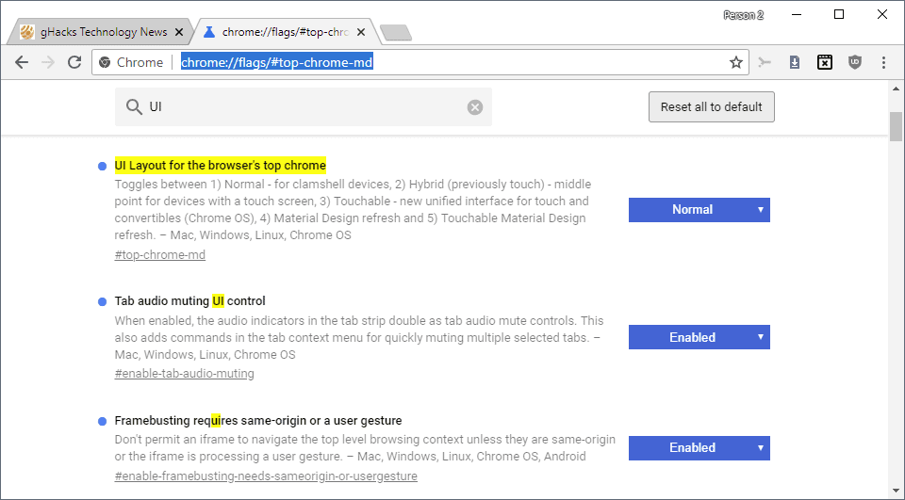Click the greyed scissors extension icon
This screenshot has width=905, height=500.
[x=765, y=62]
